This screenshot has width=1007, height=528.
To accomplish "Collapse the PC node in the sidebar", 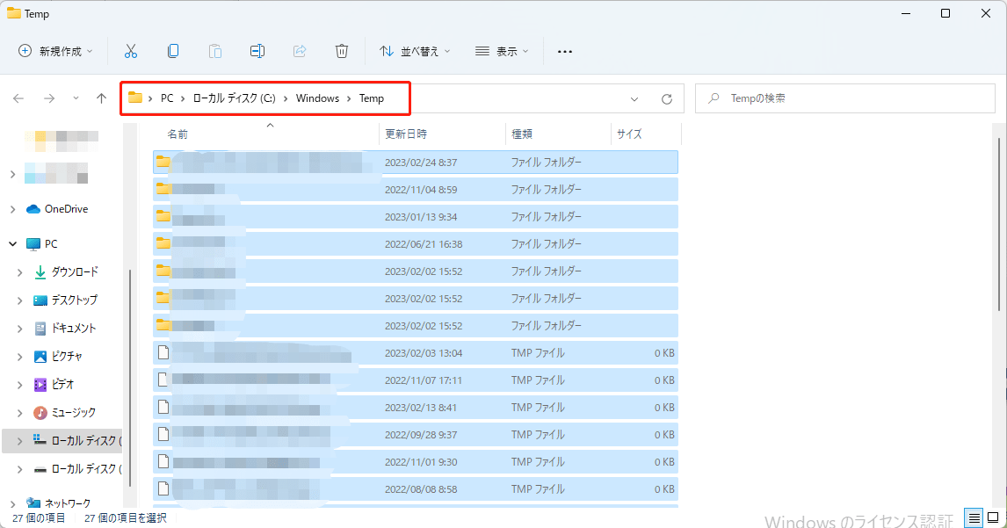I will pos(12,243).
